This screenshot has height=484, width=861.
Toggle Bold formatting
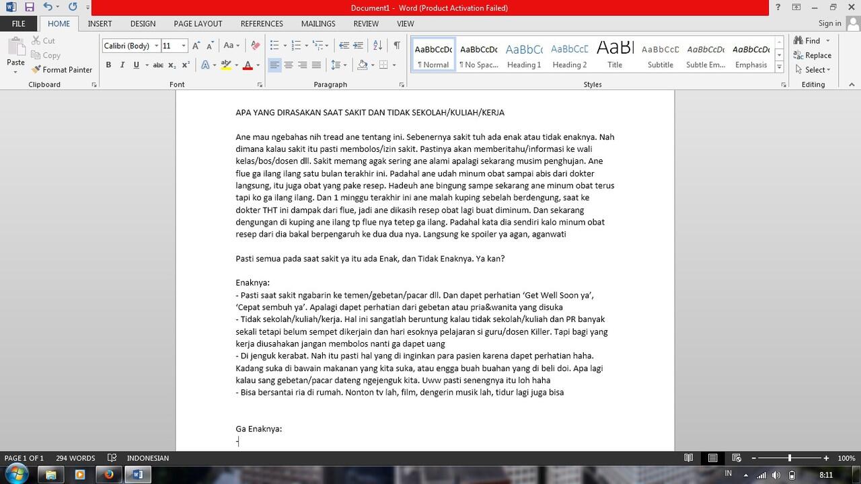108,65
